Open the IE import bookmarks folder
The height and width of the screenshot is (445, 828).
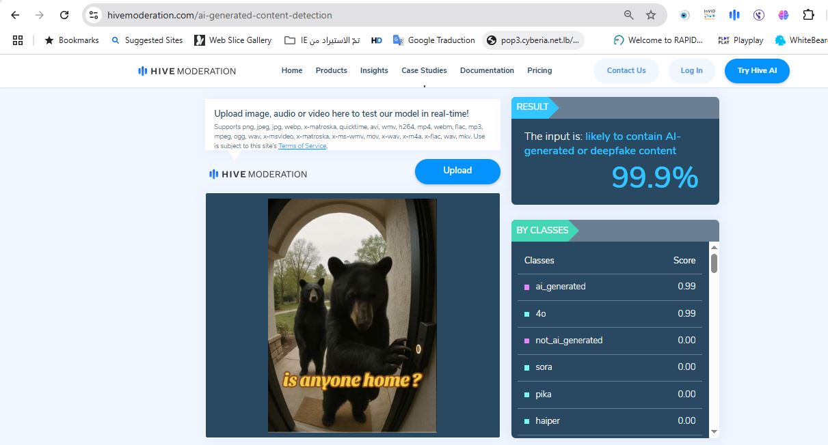coord(322,40)
